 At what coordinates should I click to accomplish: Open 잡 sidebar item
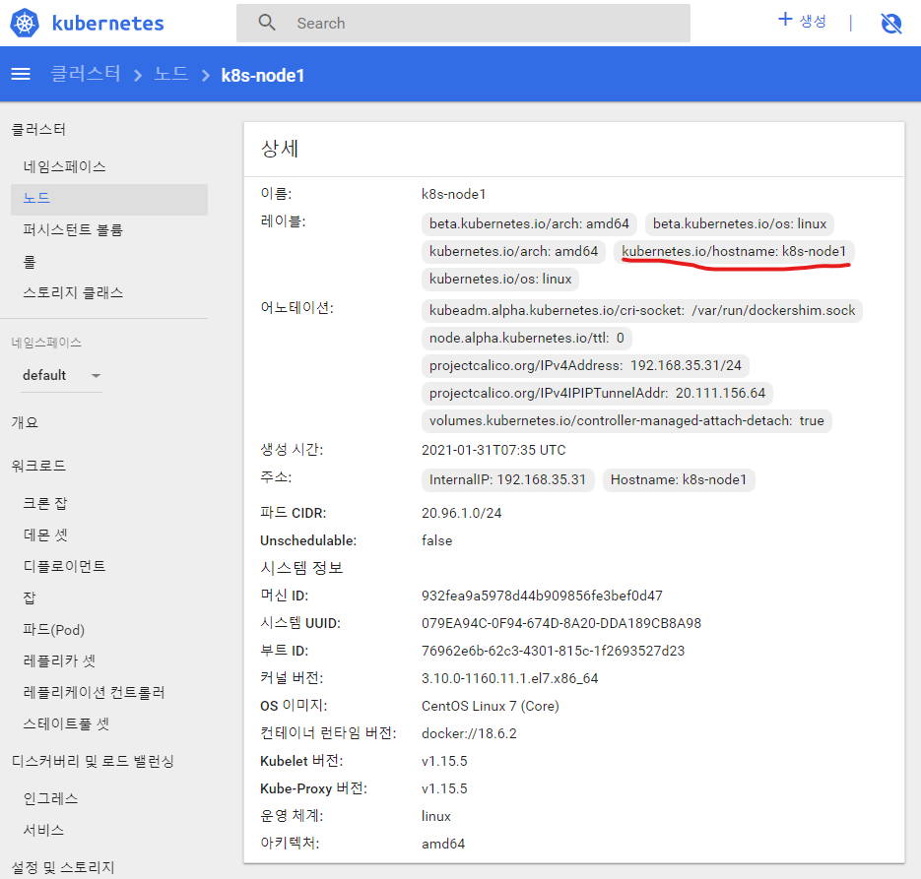tap(30, 597)
